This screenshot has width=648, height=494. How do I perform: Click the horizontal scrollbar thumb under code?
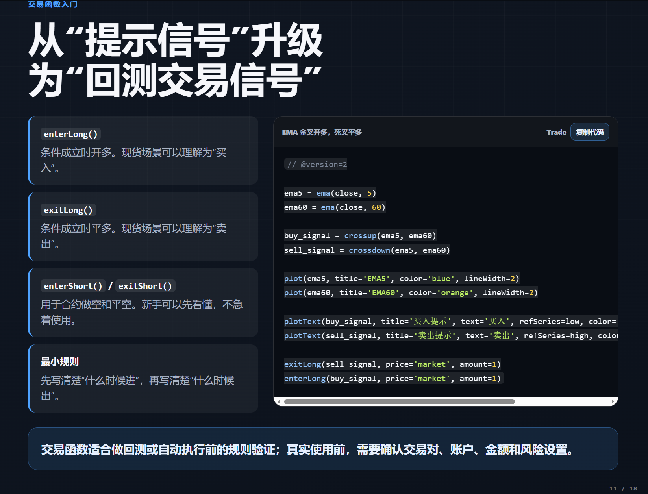[399, 401]
